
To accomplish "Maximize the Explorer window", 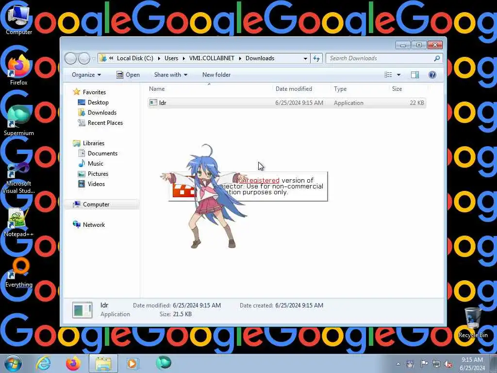I will coord(419,45).
